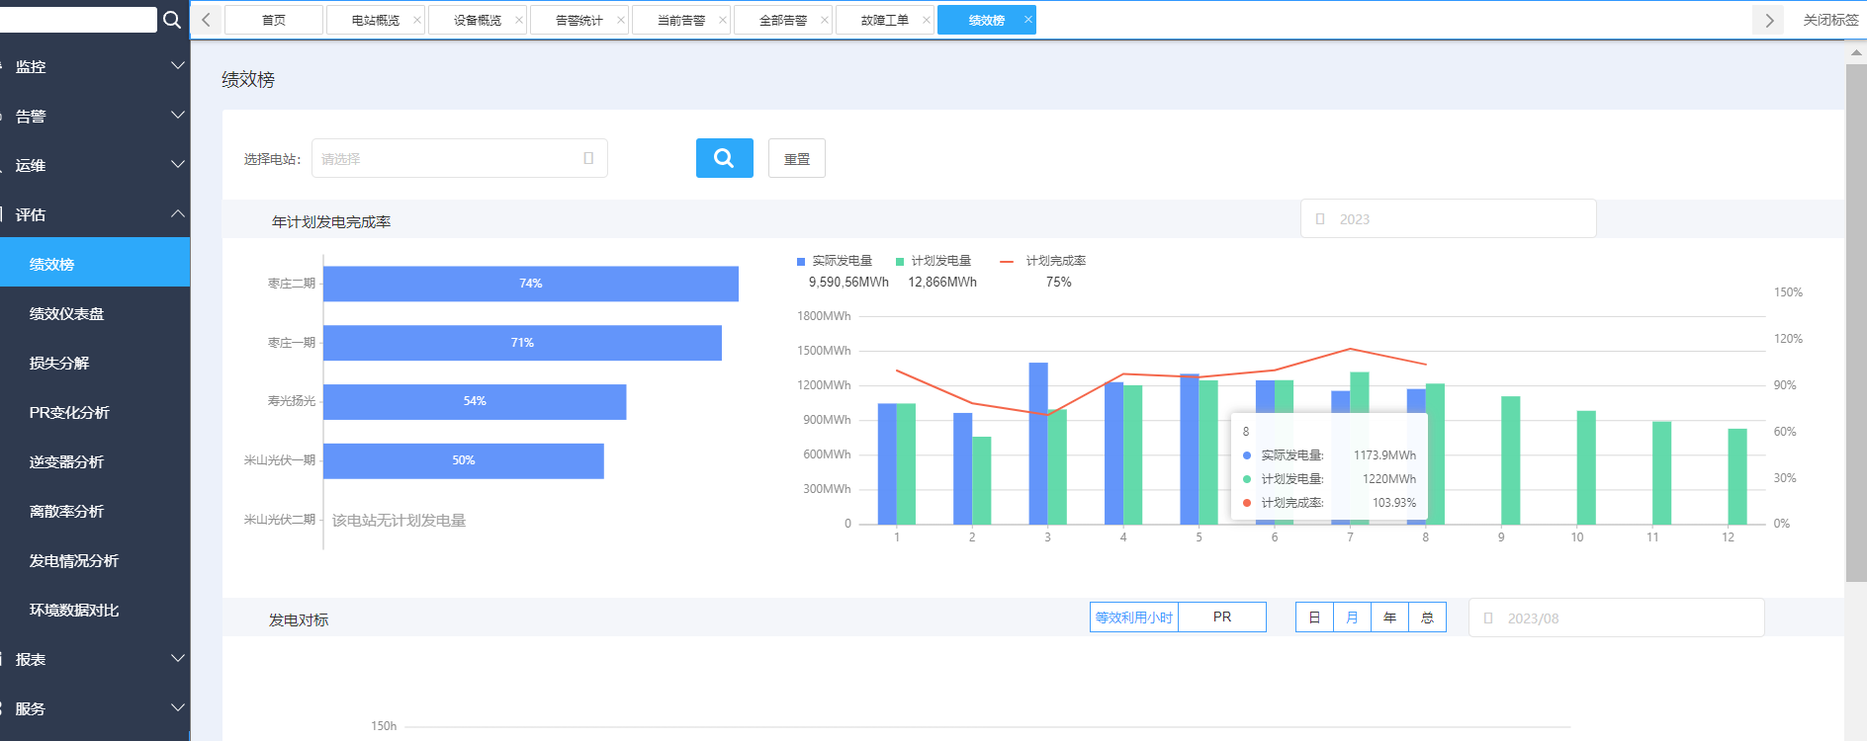Toggle 实际发电量 legend series
Image resolution: width=1867 pixels, height=741 pixels.
(835, 261)
